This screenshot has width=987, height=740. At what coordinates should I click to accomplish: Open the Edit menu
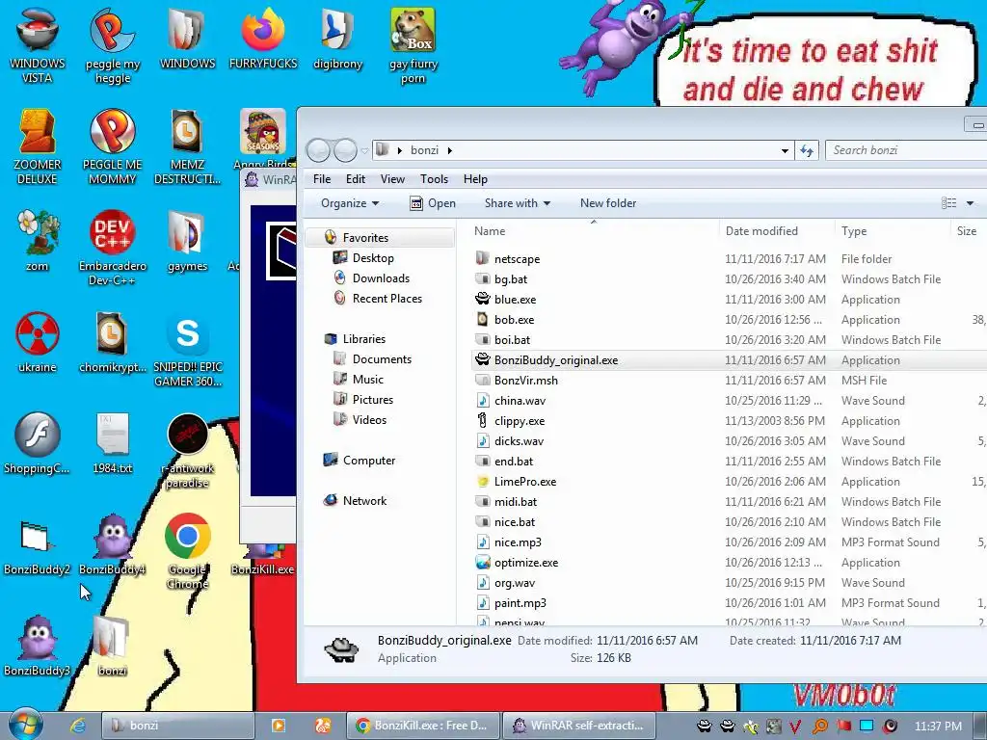[356, 179]
